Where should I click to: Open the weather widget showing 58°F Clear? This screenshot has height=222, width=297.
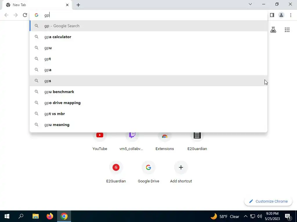(225, 216)
